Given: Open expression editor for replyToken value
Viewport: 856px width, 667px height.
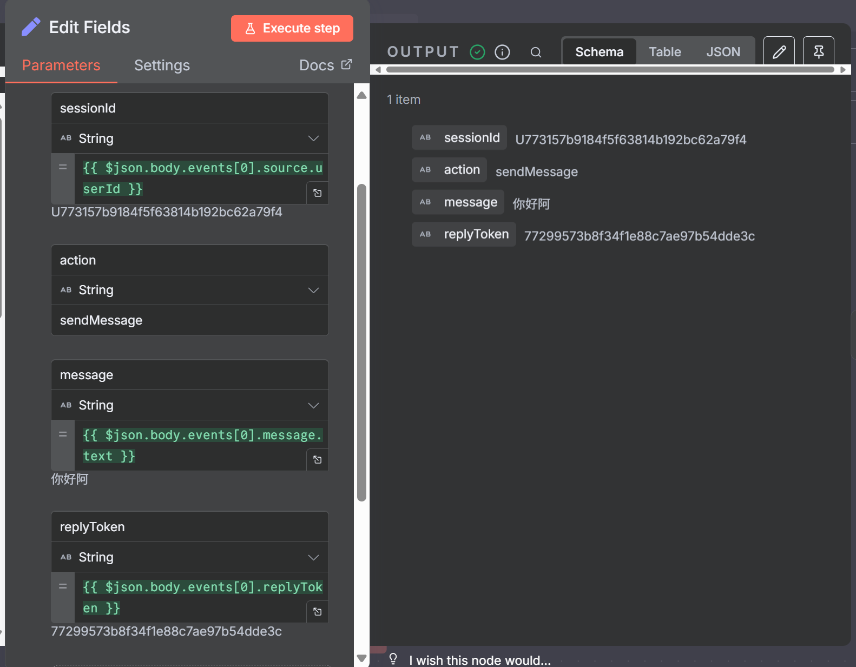Looking at the screenshot, I should pyautogui.click(x=318, y=612).
